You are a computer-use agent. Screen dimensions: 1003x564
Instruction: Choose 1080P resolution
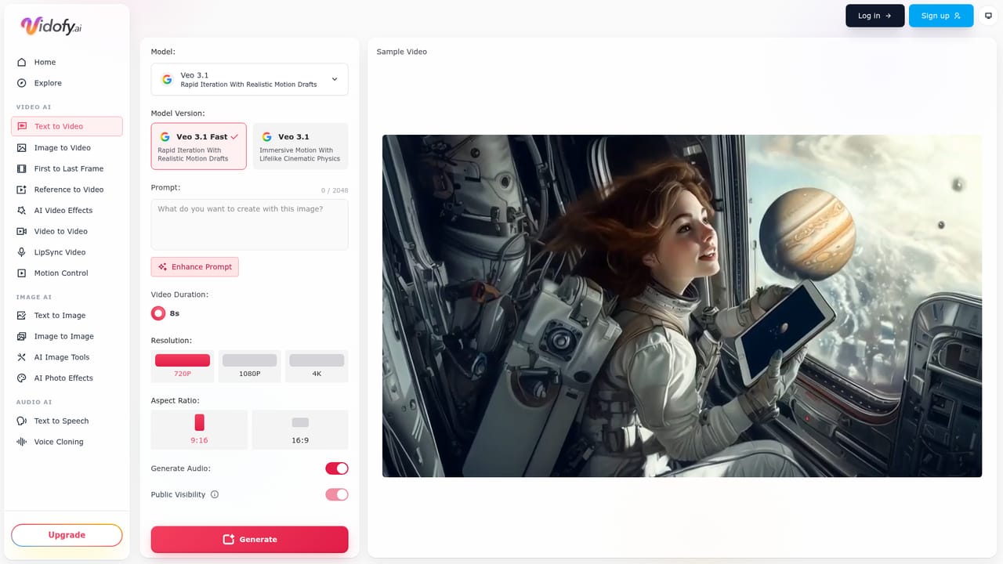pos(250,366)
